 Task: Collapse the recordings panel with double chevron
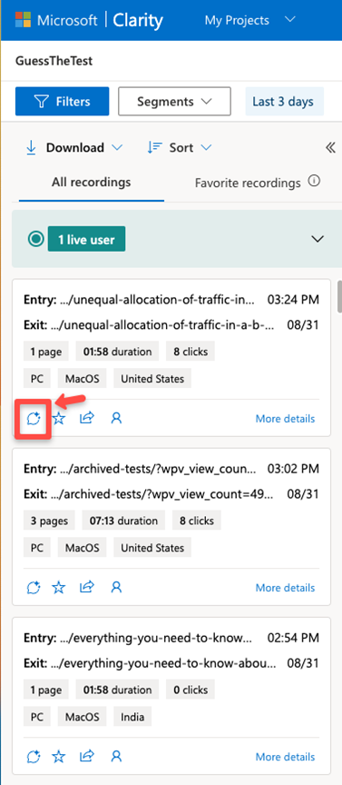(330, 148)
